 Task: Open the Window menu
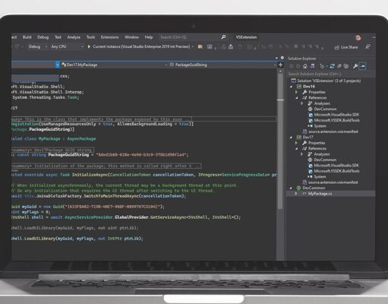tap(131, 37)
